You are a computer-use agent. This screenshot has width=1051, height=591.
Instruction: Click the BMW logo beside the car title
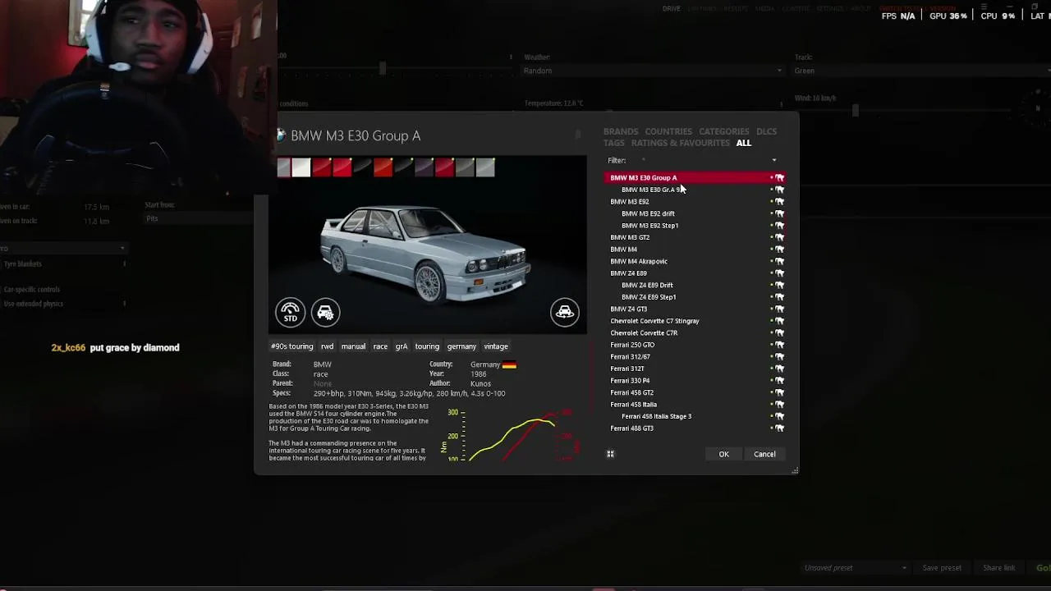coord(281,135)
